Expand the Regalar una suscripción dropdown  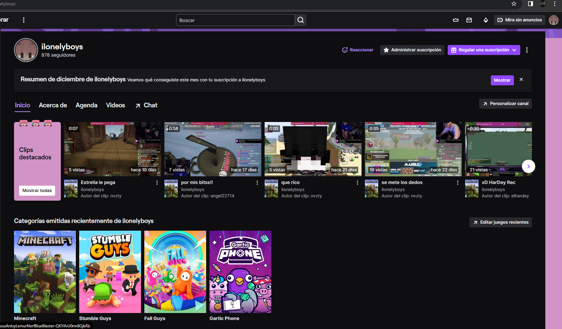[514, 50]
